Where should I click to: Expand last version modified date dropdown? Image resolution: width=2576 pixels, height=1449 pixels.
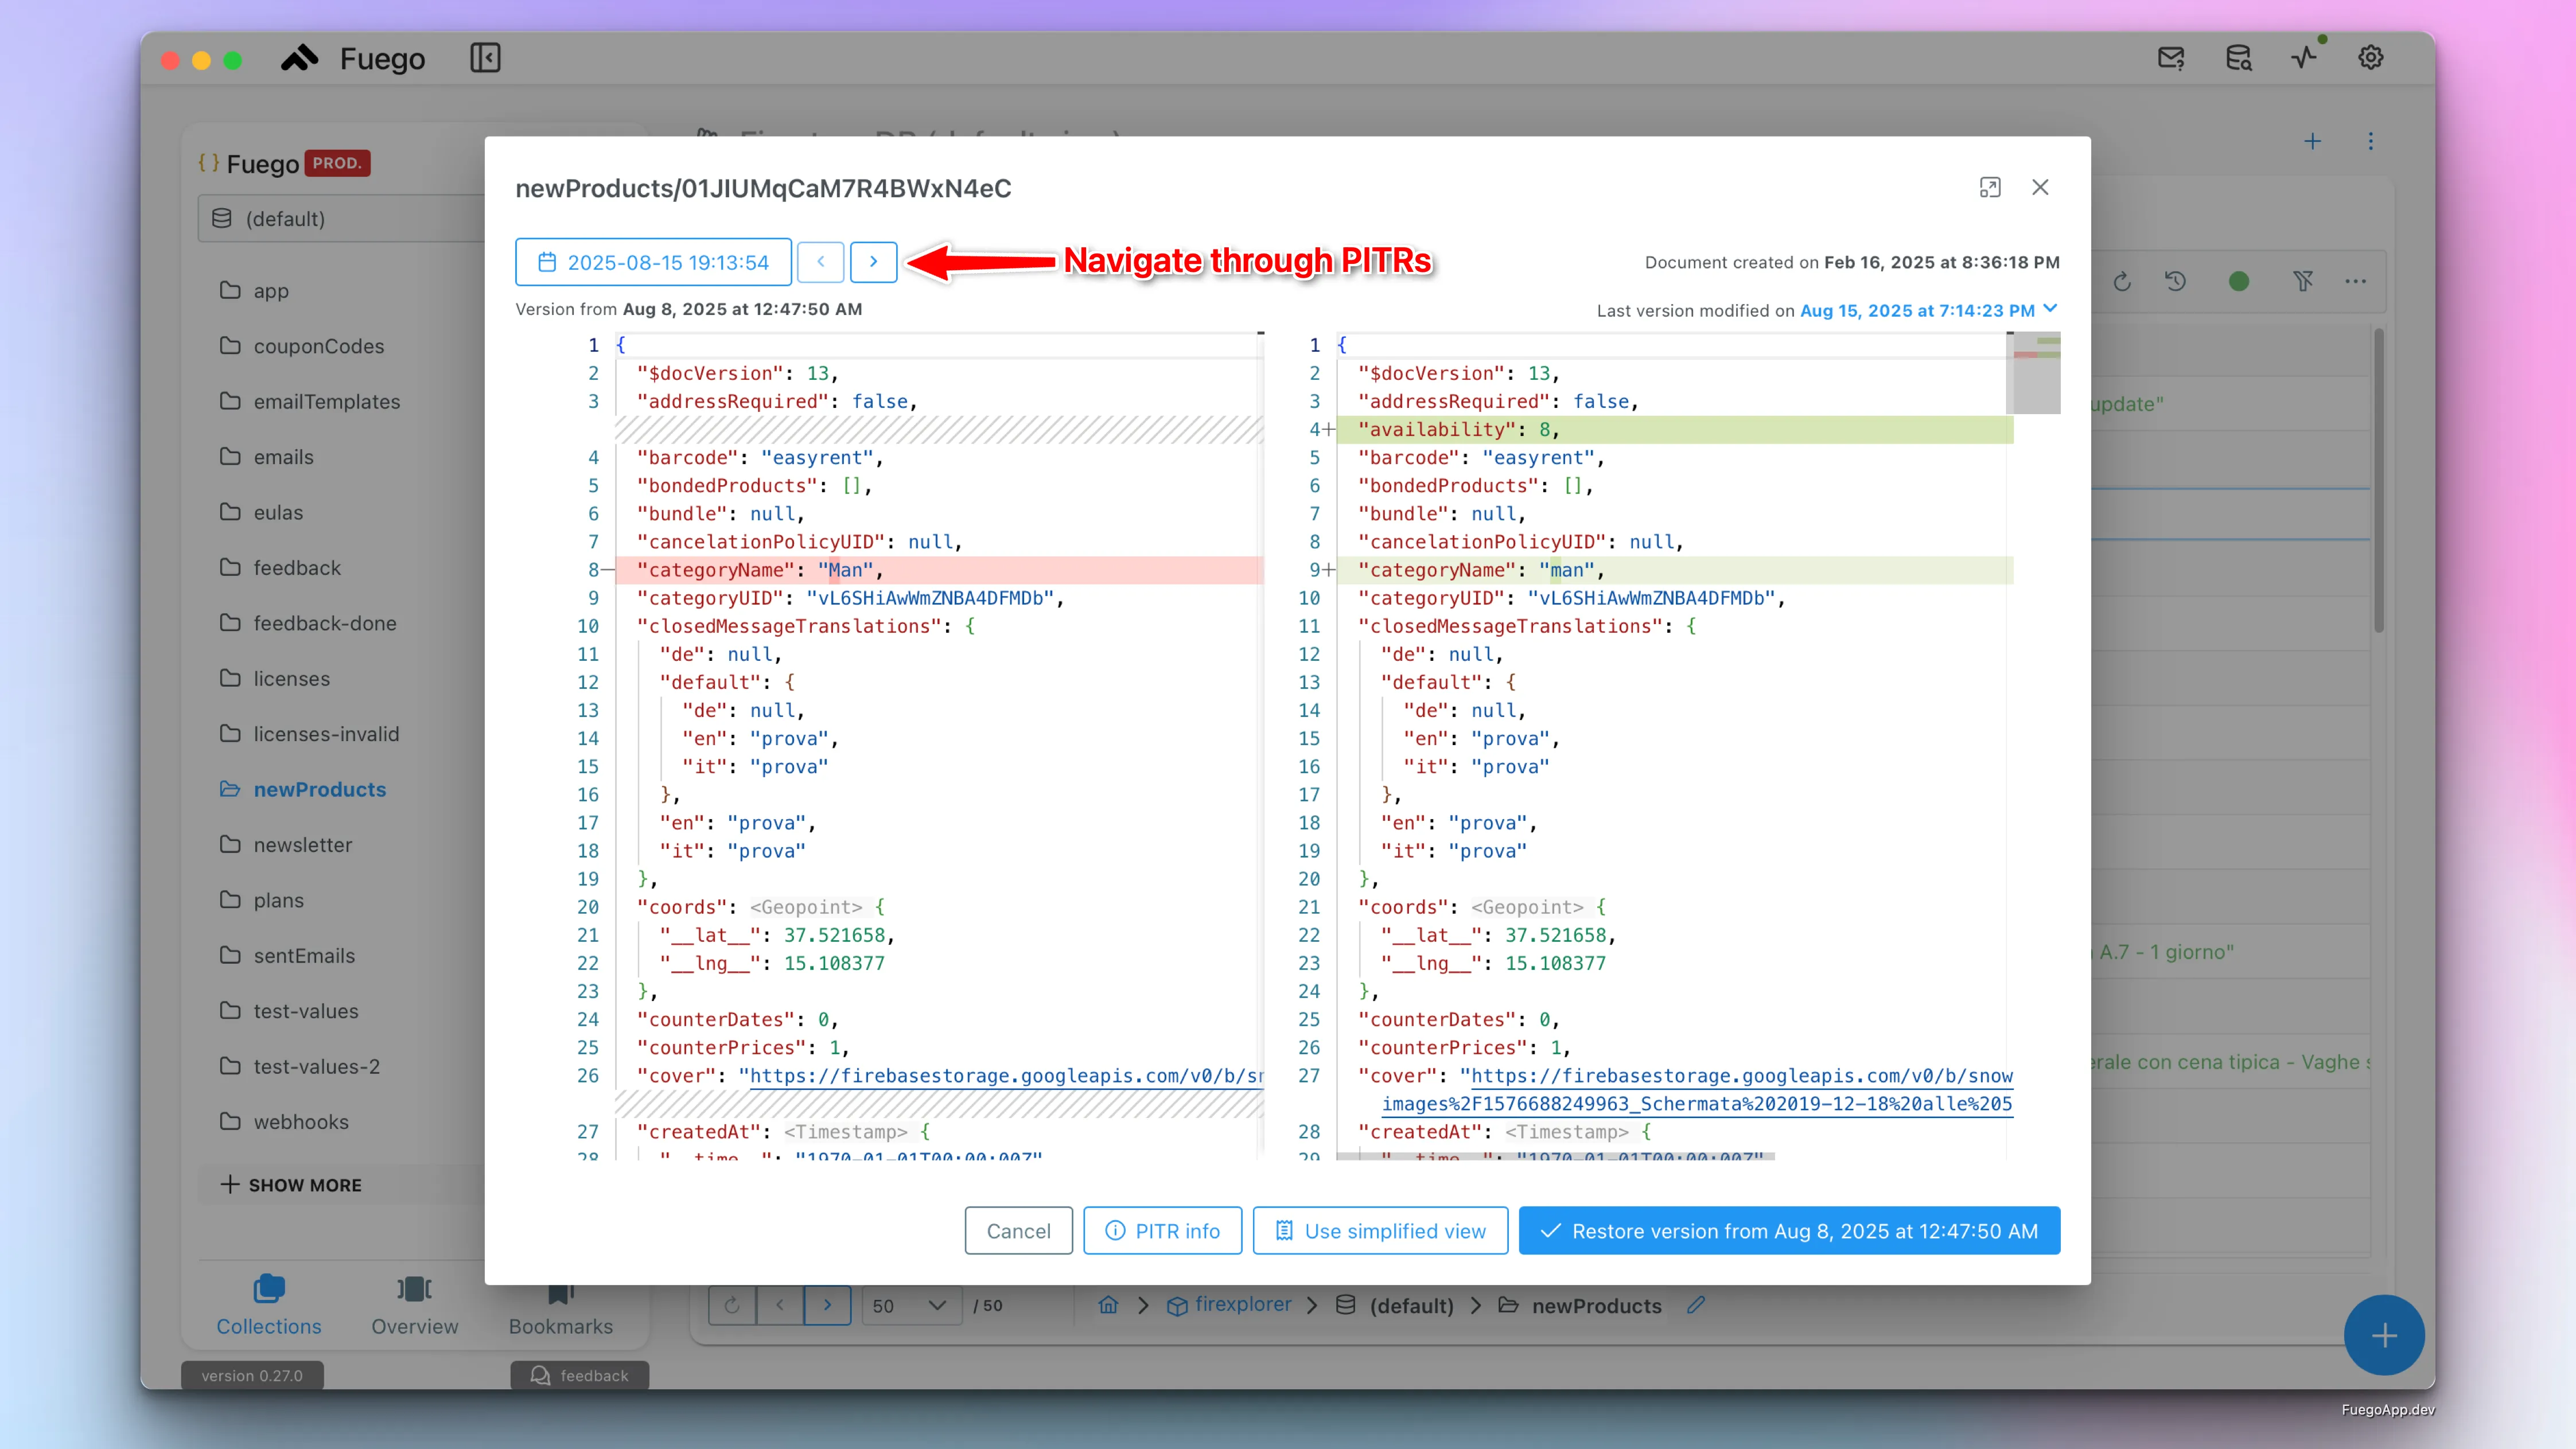point(2051,309)
